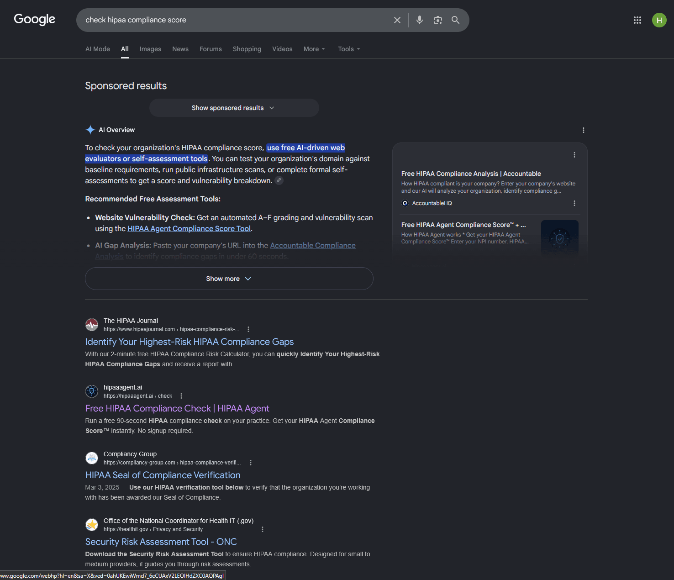This screenshot has width=674, height=580.
Task: Switch to News tab
Action: (x=180, y=49)
